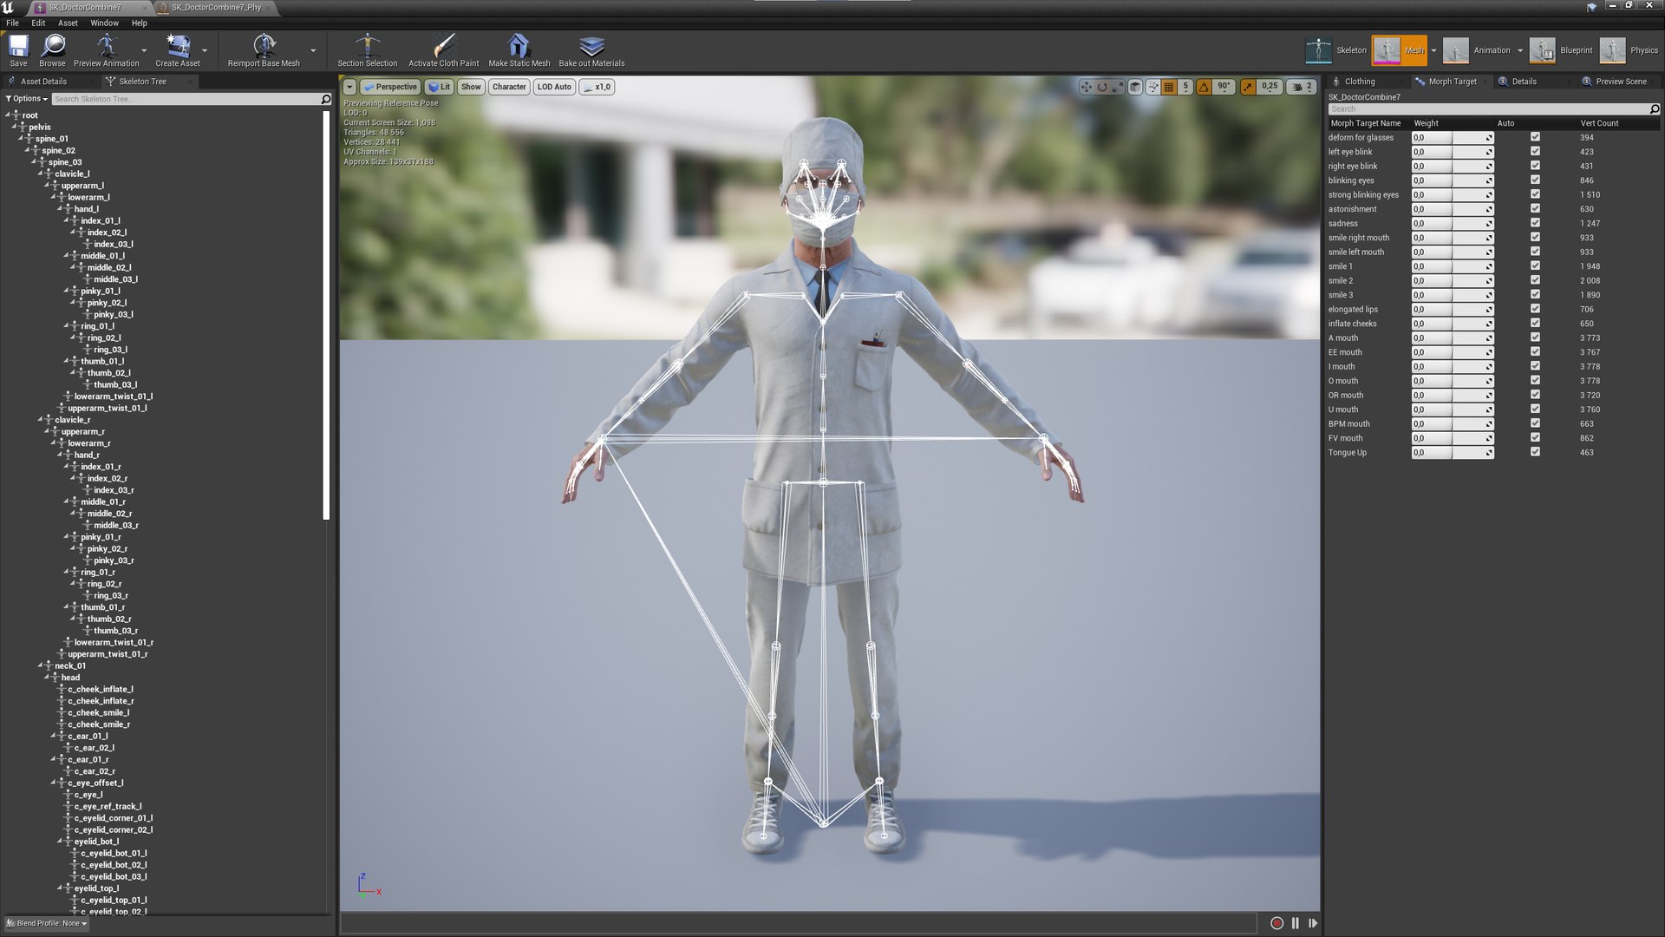Switch to Animation editor mode
Viewport: 1665px width, 937px height.
pyautogui.click(x=1479, y=50)
